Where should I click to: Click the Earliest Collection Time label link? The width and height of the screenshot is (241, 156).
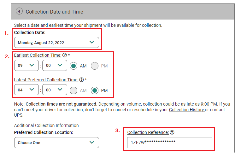[38, 55]
